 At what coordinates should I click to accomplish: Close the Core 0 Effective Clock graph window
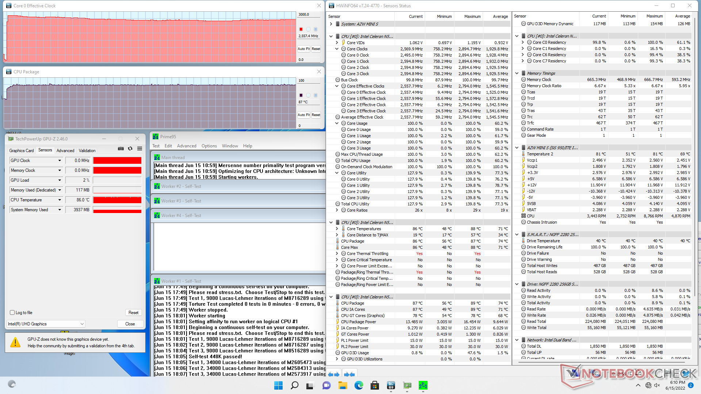(x=319, y=6)
